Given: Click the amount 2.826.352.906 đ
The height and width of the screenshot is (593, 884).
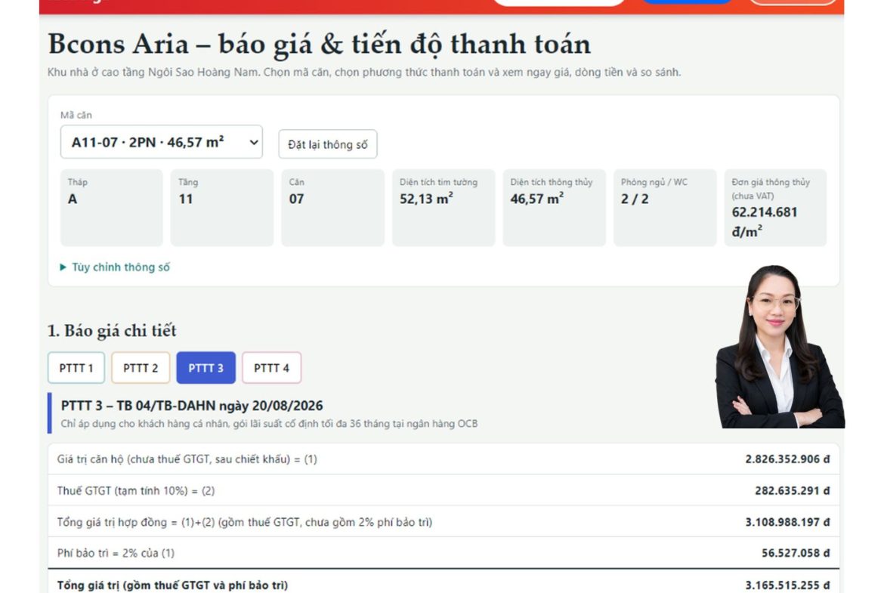Looking at the screenshot, I should [x=787, y=459].
